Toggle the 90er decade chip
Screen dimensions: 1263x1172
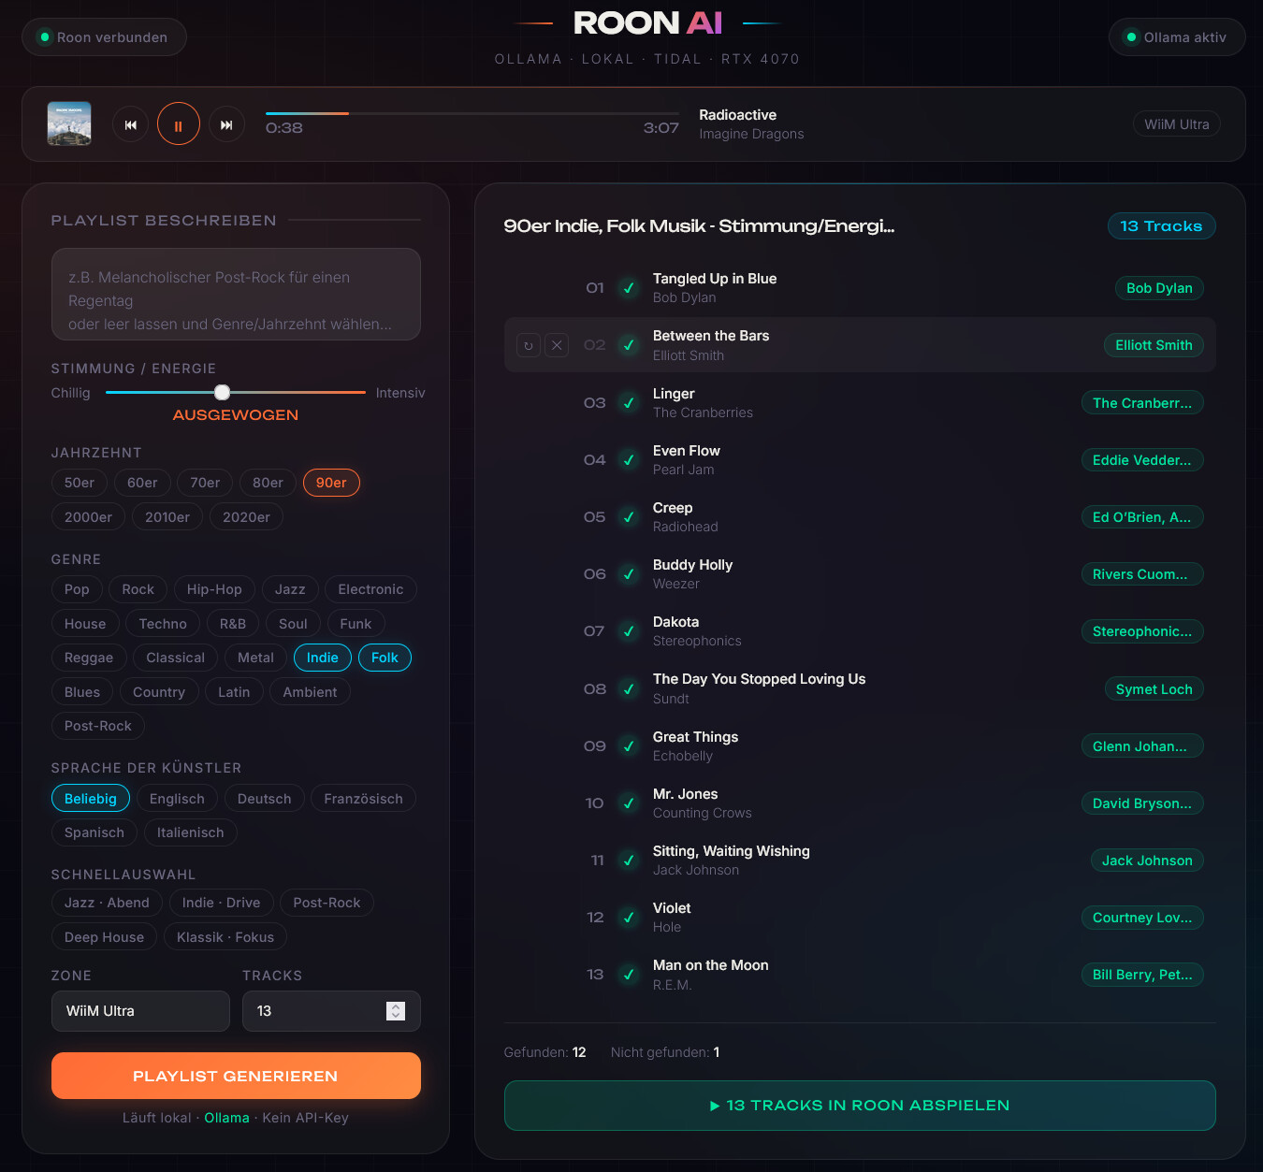click(331, 483)
